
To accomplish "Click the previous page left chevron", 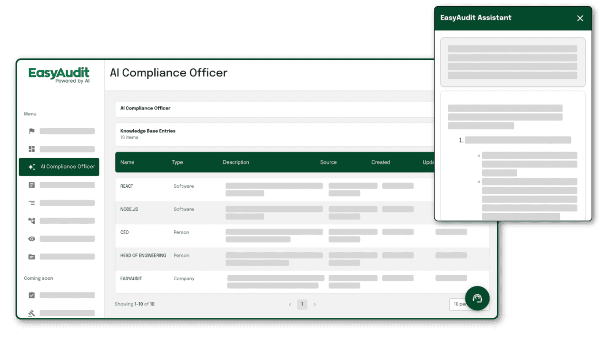I will [x=290, y=304].
